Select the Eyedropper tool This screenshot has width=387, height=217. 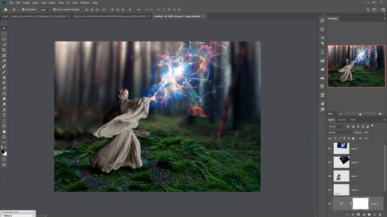pos(4,61)
